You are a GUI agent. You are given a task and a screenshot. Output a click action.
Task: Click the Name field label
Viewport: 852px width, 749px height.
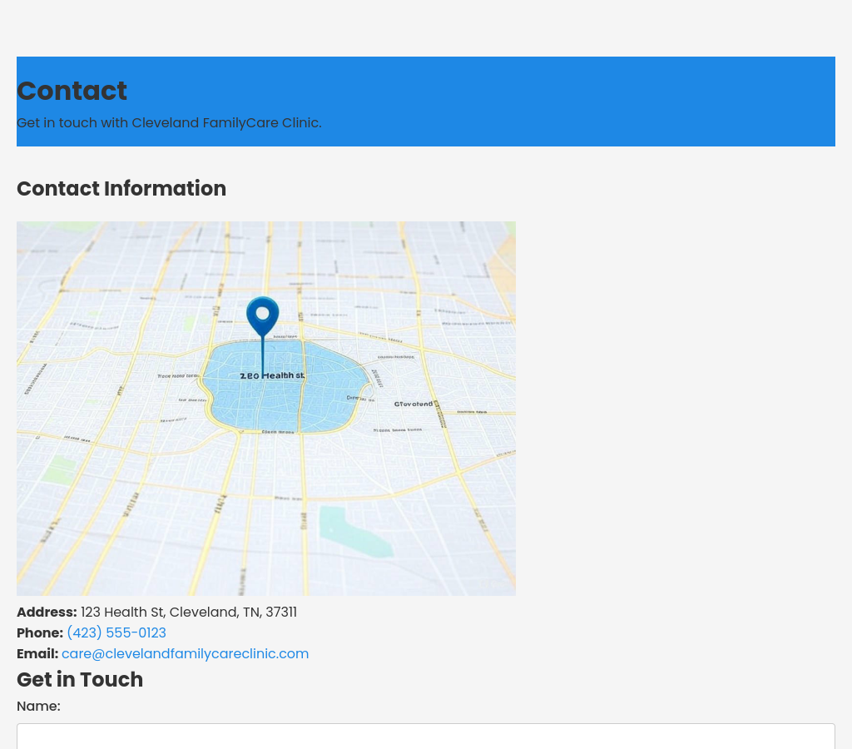38,707
